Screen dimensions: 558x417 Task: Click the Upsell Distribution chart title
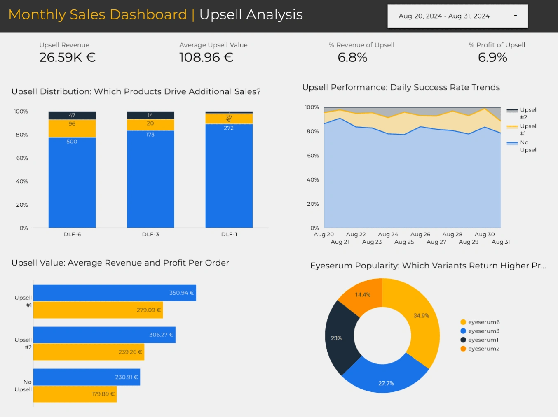(136, 91)
